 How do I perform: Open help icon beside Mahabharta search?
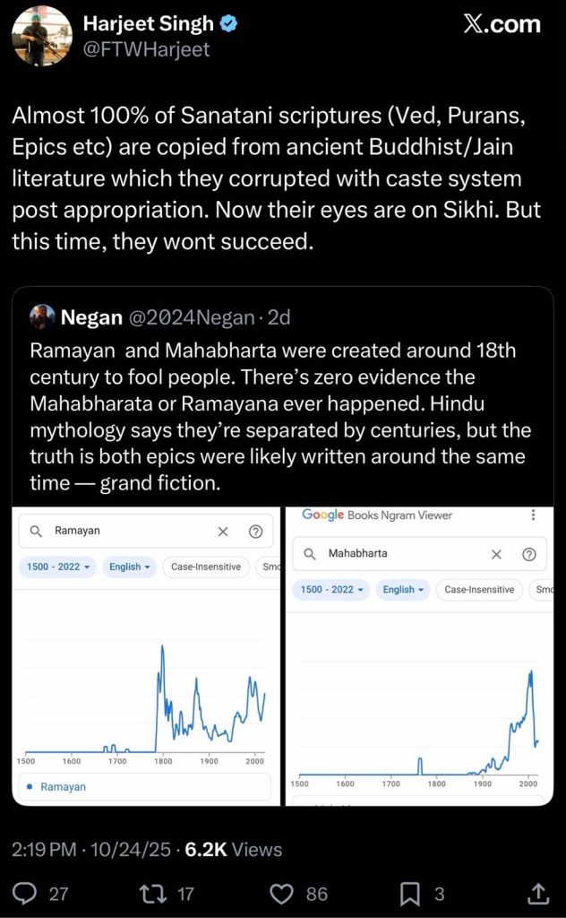point(528,554)
